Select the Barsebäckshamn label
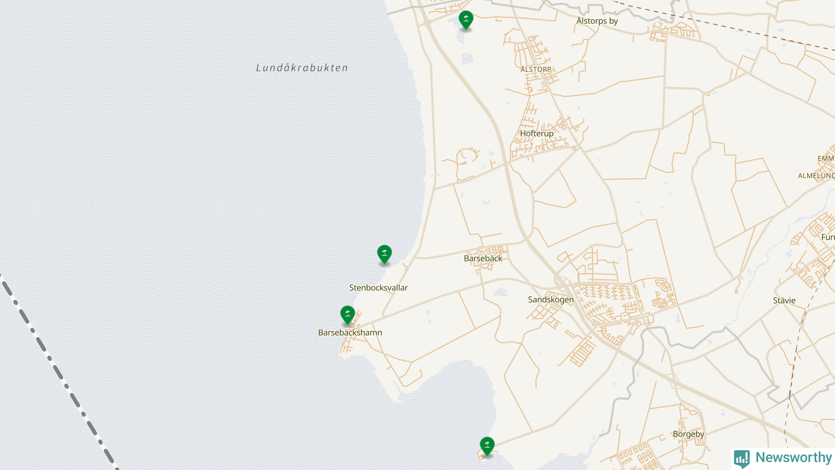The height and width of the screenshot is (470, 835). (x=350, y=333)
